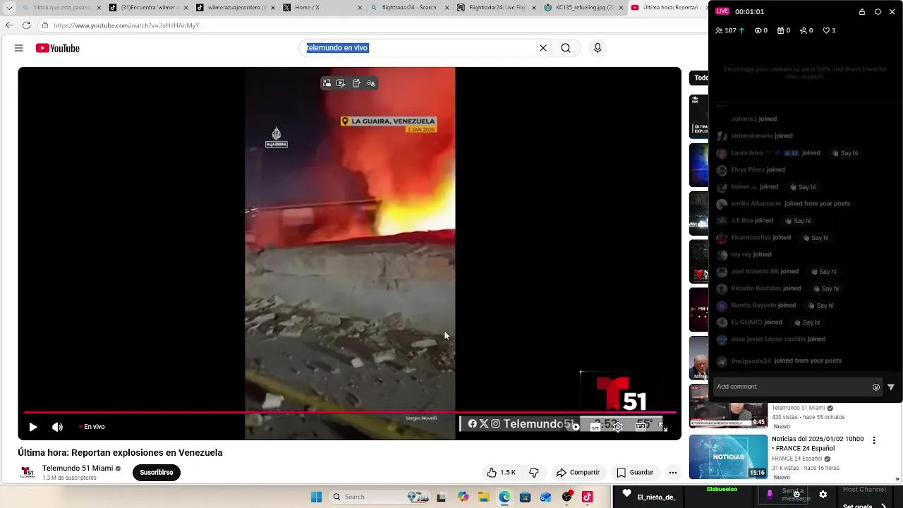Dislike the video

point(534,473)
